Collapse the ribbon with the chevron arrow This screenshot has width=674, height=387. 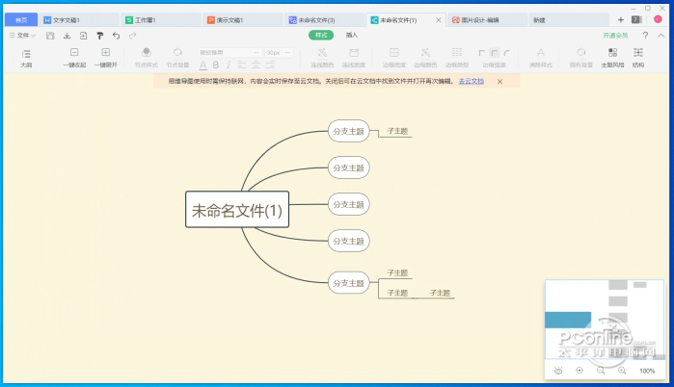click(x=661, y=36)
